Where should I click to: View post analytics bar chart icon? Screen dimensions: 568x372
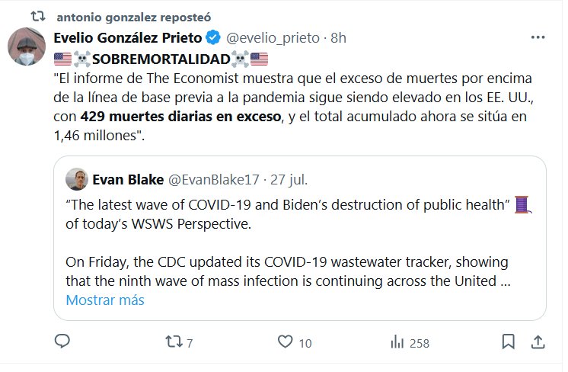(x=397, y=342)
